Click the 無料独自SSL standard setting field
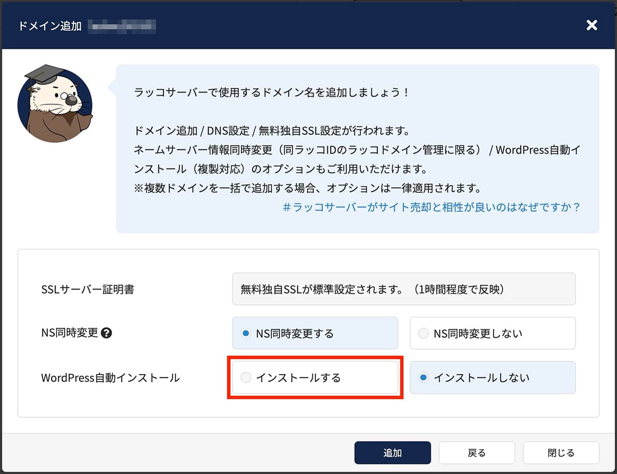This screenshot has height=474, width=617. [x=404, y=289]
